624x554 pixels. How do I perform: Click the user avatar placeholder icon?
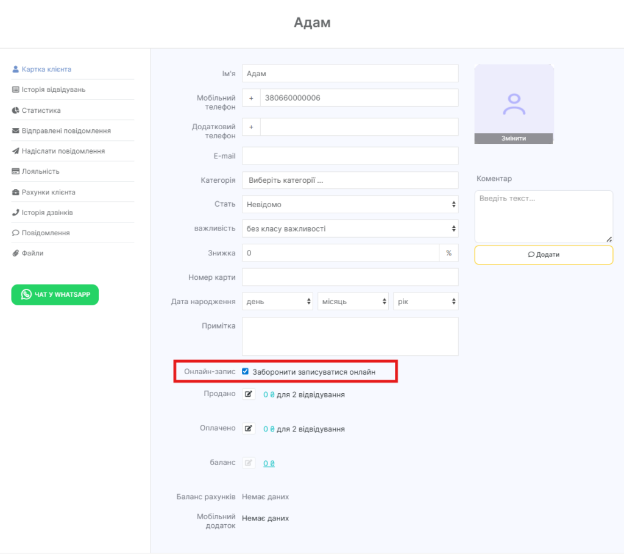pyautogui.click(x=514, y=104)
